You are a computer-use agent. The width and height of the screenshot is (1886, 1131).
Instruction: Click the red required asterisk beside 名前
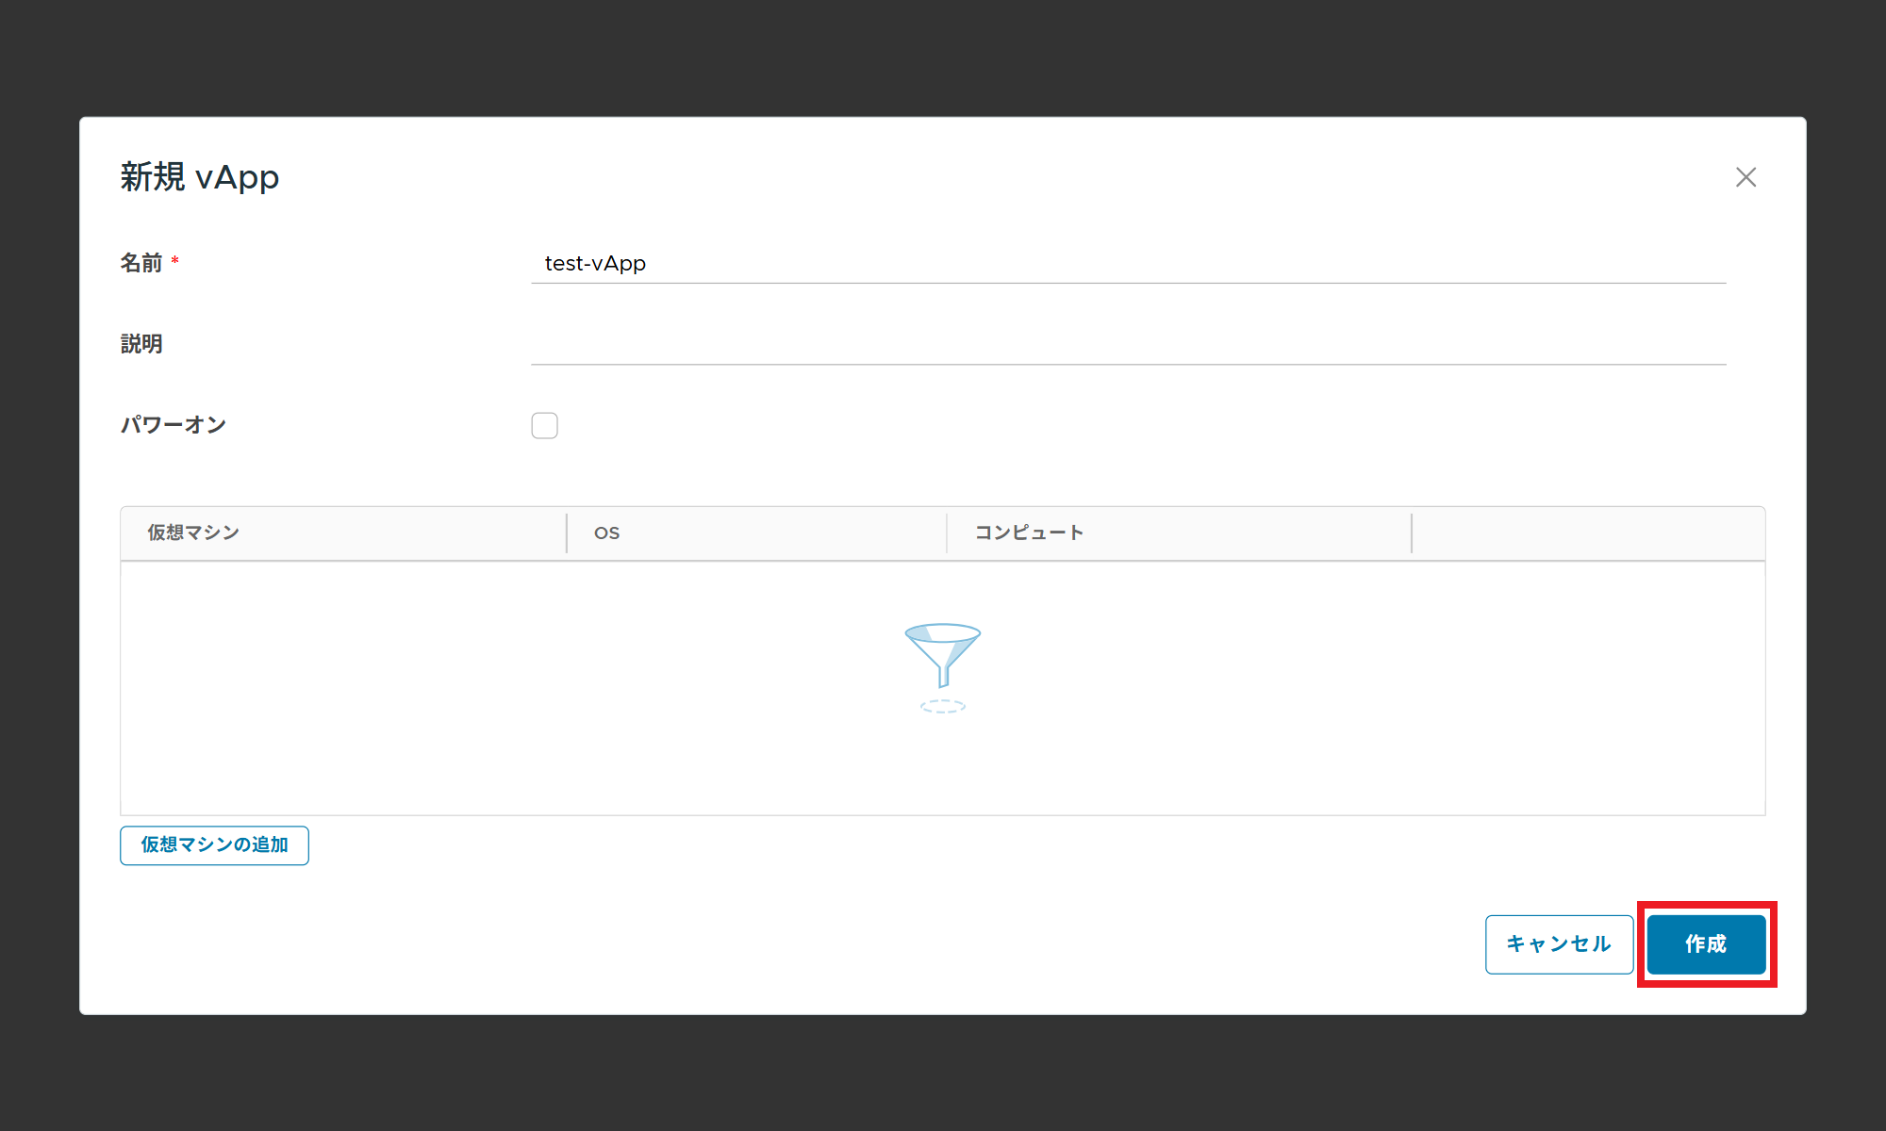click(174, 260)
